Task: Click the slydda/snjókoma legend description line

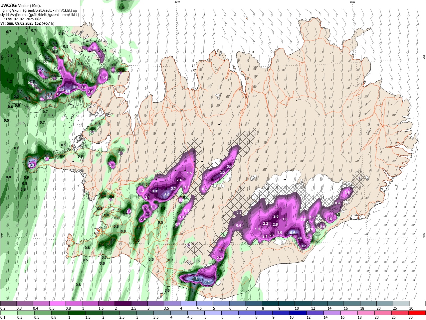Action: [39, 15]
